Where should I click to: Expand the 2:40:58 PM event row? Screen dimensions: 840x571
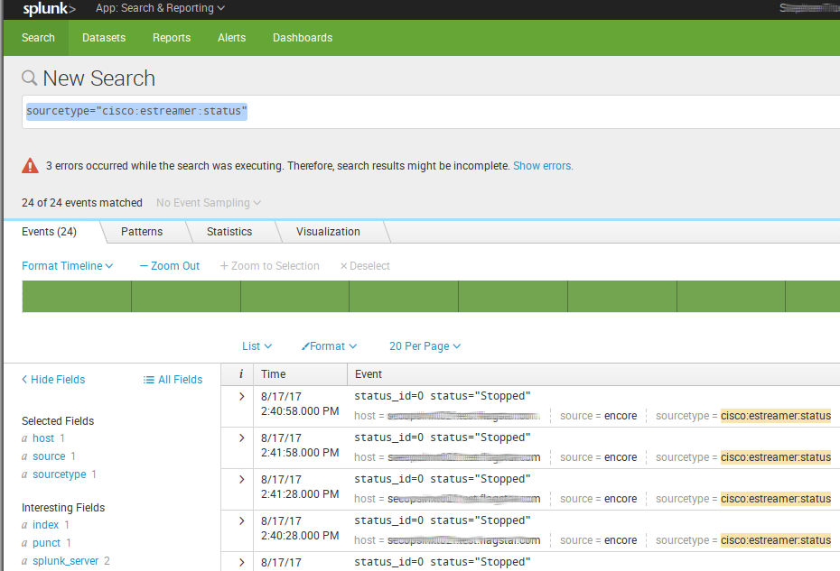point(241,396)
